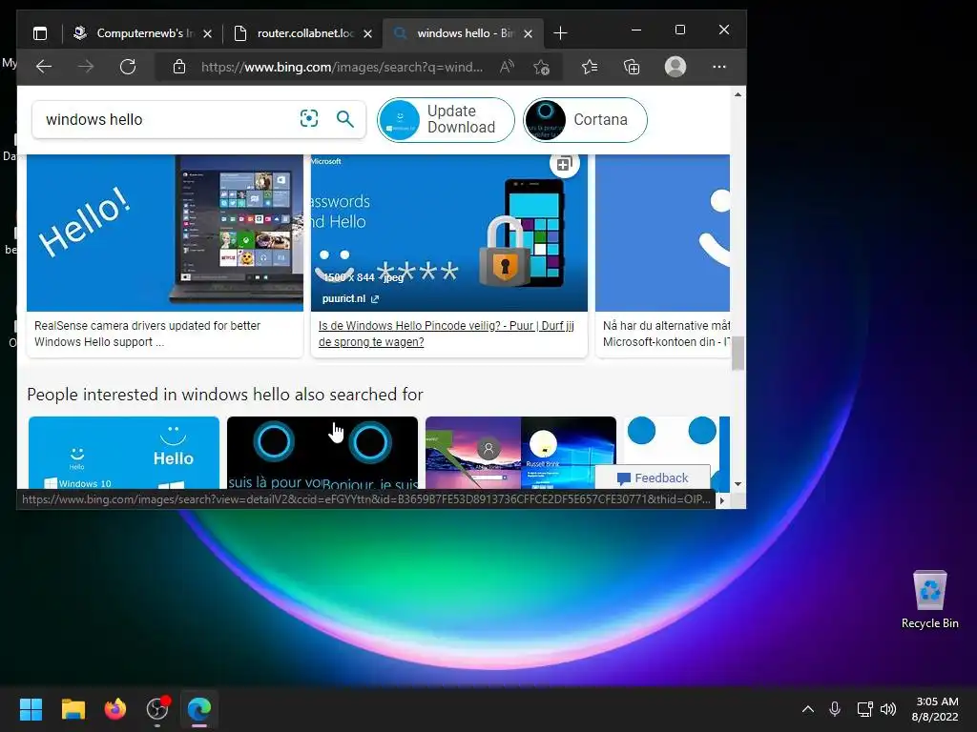Open the Windows Hello Pincode veilig link
This screenshot has height=732, width=977.
[x=447, y=334]
